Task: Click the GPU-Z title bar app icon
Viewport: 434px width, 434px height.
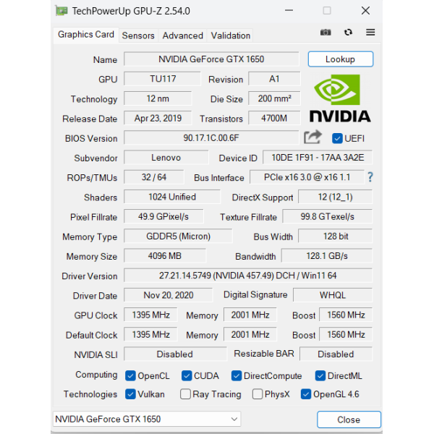Action: pos(61,11)
